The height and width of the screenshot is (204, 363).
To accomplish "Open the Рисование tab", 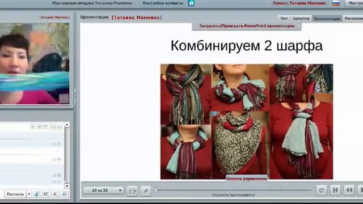I will tap(353, 18).
